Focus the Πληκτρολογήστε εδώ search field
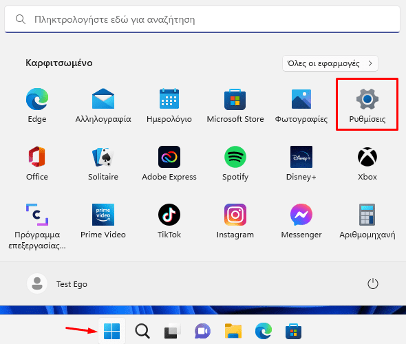The width and height of the screenshot is (406, 344). pyautogui.click(x=202, y=19)
